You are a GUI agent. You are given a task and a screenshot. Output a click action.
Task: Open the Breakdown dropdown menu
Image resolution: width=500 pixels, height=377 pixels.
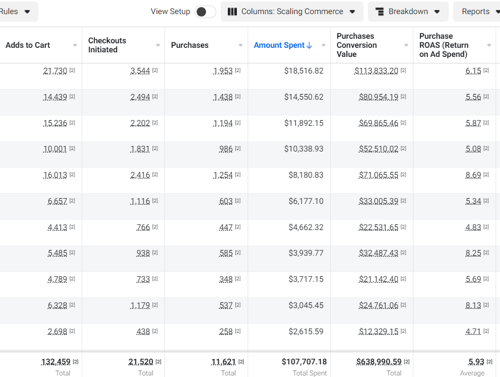[x=408, y=12]
